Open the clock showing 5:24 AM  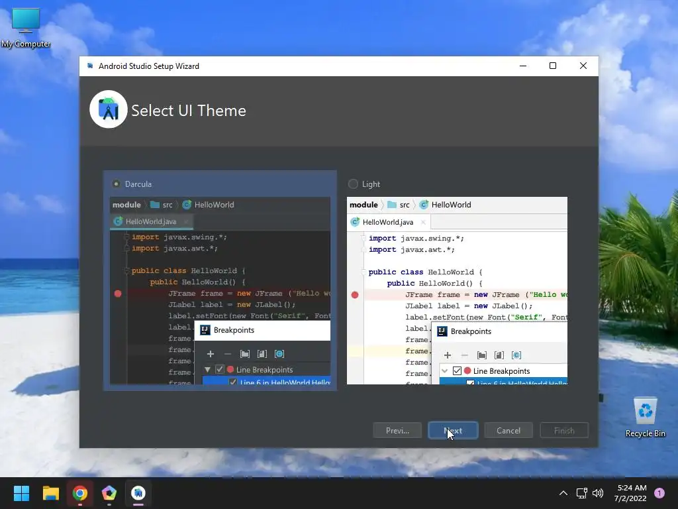[x=630, y=493]
